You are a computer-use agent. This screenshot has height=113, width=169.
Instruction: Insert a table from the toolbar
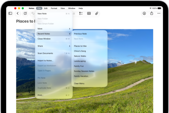tap(89, 14)
